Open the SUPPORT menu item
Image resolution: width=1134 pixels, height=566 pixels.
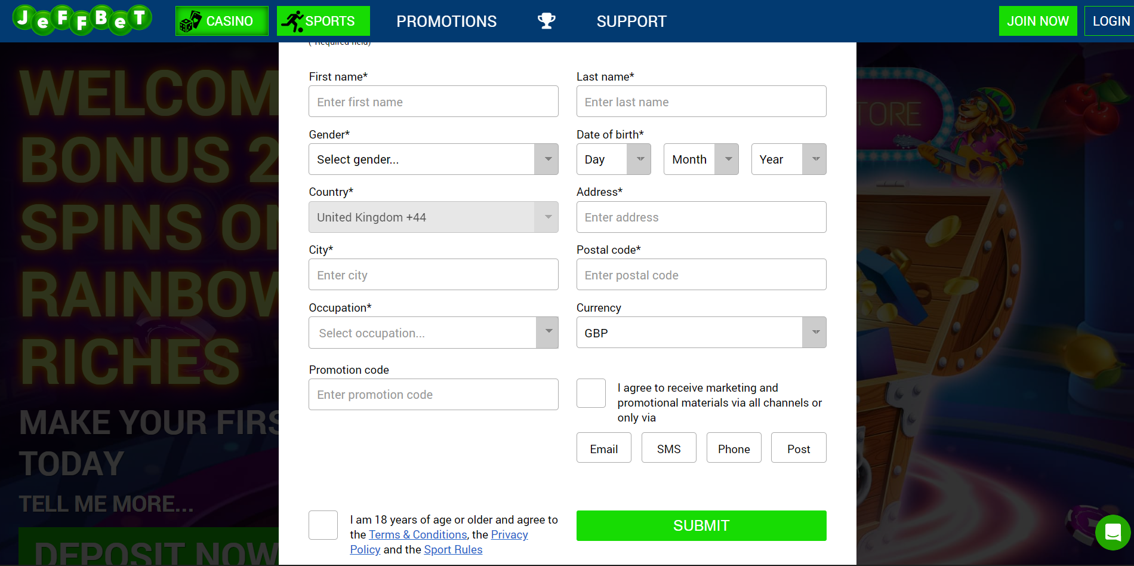(631, 21)
